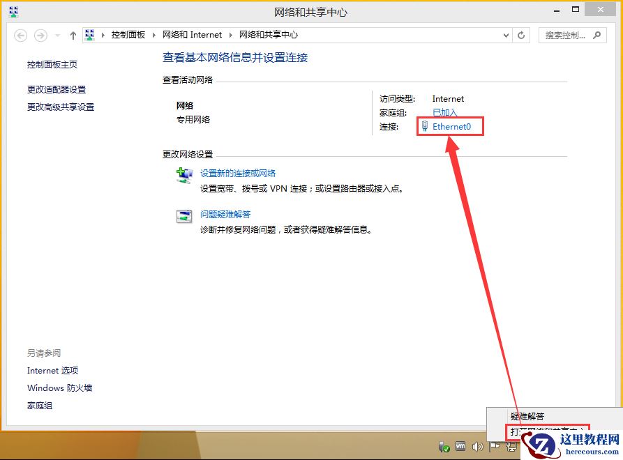The image size is (623, 460).
Task: Open the volume speaker icon in tray
Action: pos(476,447)
